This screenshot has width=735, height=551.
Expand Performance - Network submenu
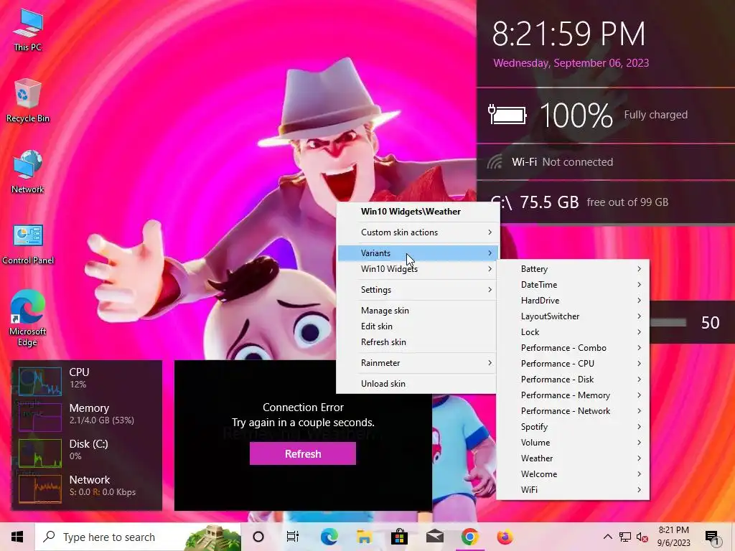pyautogui.click(x=573, y=411)
